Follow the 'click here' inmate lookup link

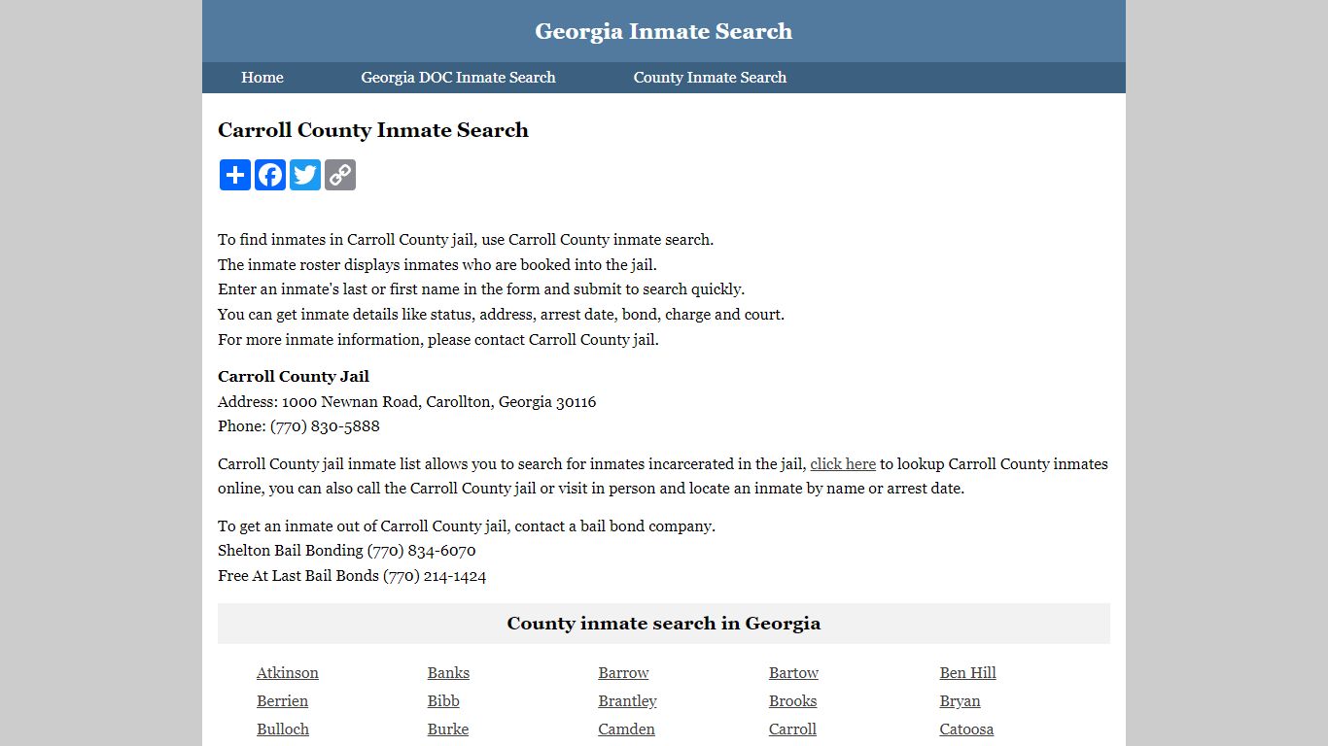pos(843,464)
